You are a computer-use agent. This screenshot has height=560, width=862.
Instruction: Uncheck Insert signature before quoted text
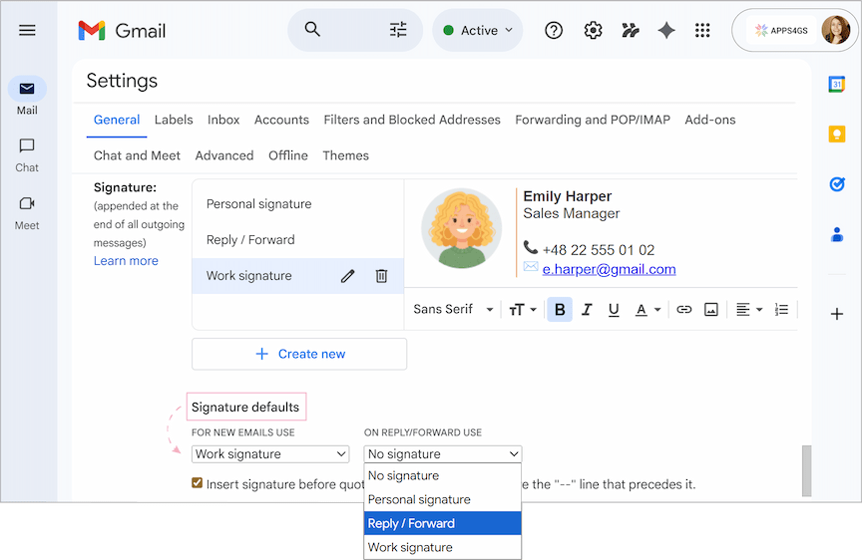click(x=197, y=484)
